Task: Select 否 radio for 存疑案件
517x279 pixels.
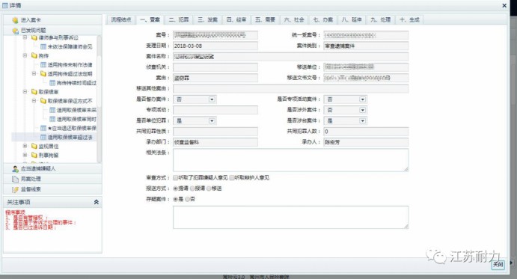Action: point(187,199)
